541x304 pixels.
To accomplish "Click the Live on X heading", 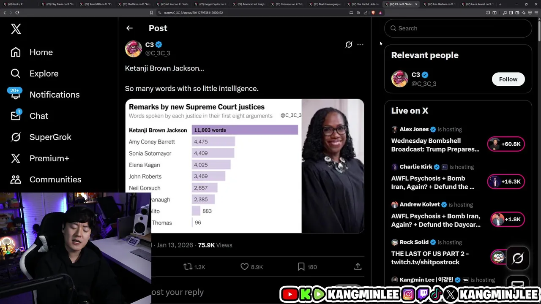I will pyautogui.click(x=410, y=111).
